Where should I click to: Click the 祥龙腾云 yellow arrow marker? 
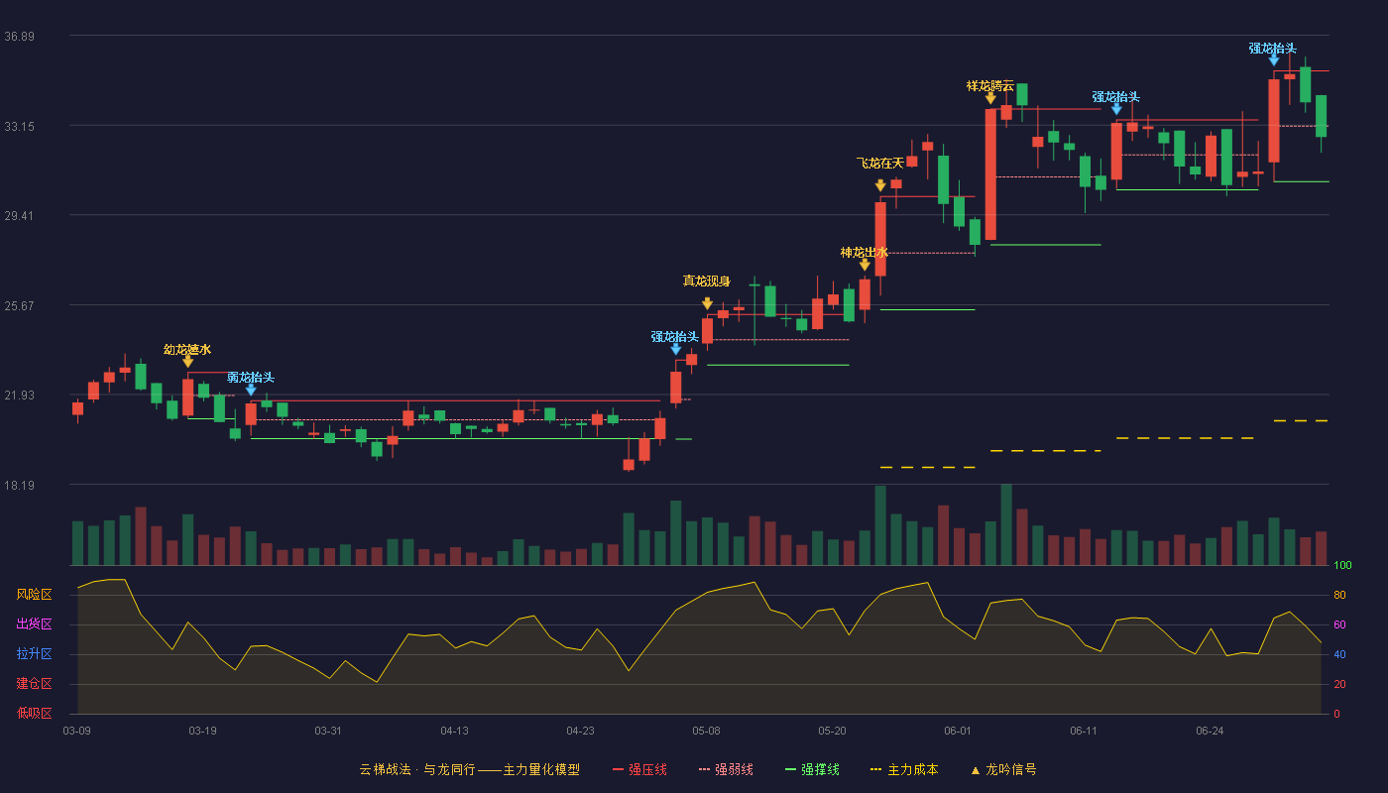(x=990, y=98)
